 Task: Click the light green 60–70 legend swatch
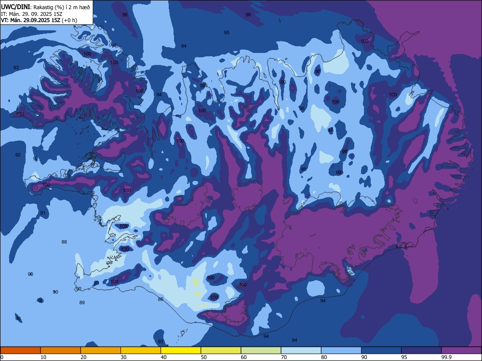tap(261, 350)
